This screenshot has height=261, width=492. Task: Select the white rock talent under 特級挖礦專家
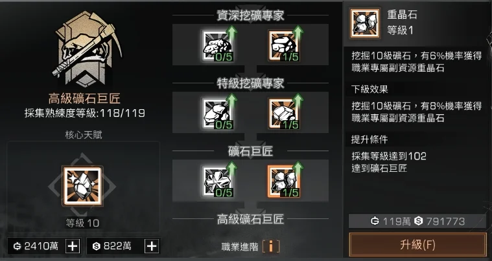217,114
